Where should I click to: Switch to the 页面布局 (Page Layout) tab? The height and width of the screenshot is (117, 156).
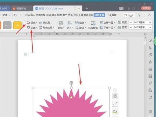coord(41,15)
